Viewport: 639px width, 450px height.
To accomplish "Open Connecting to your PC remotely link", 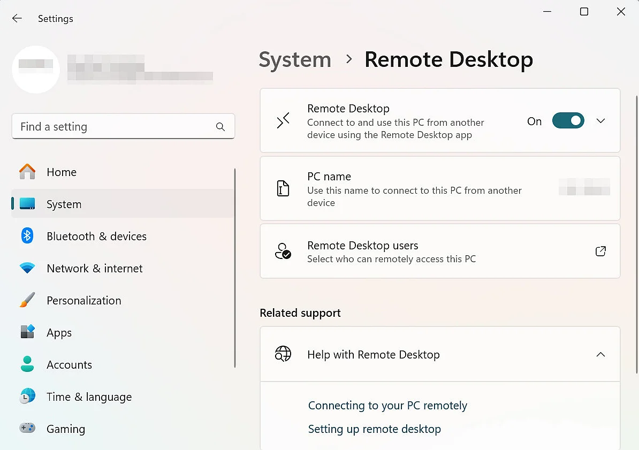I will tap(387, 406).
